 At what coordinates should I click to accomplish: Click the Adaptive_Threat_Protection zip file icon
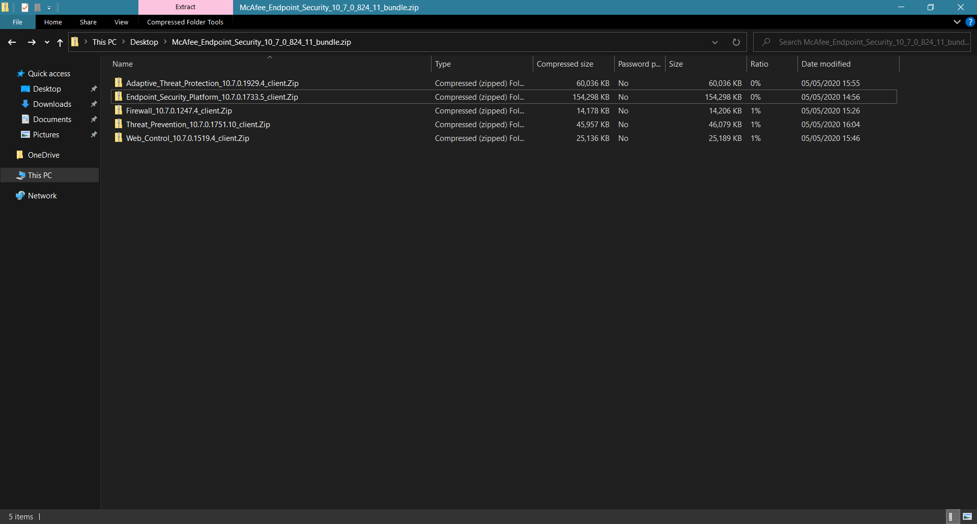coord(119,83)
